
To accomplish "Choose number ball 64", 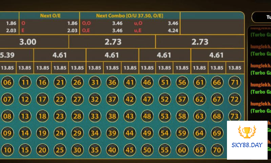I will tap(199, 133).
